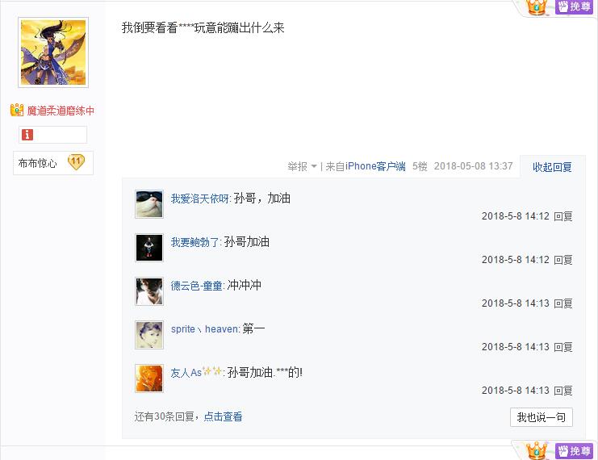Expand the 举报 dropdown arrow
The image size is (598, 460).
[314, 166]
